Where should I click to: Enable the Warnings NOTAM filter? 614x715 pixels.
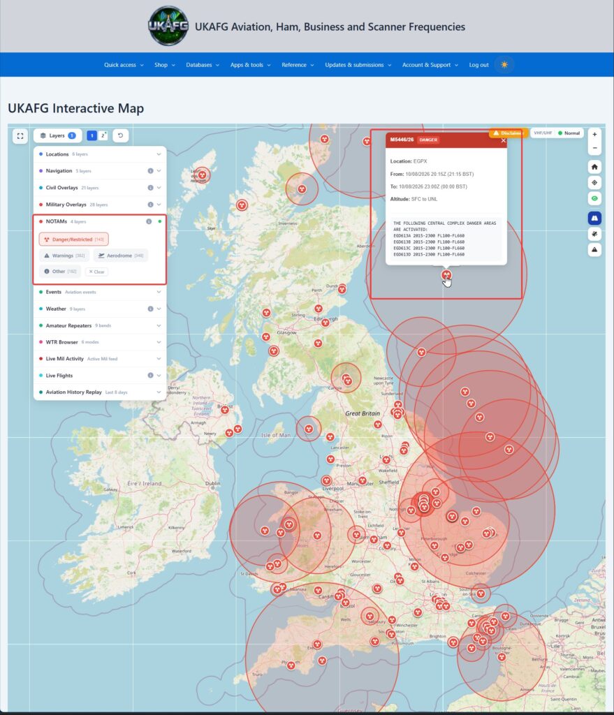[64, 256]
